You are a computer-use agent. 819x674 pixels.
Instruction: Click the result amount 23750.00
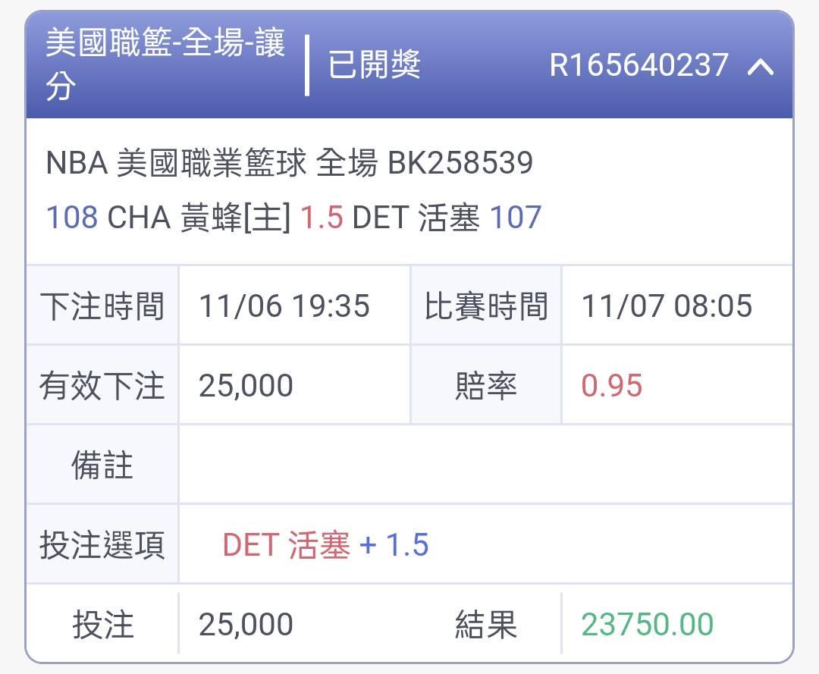coord(648,624)
